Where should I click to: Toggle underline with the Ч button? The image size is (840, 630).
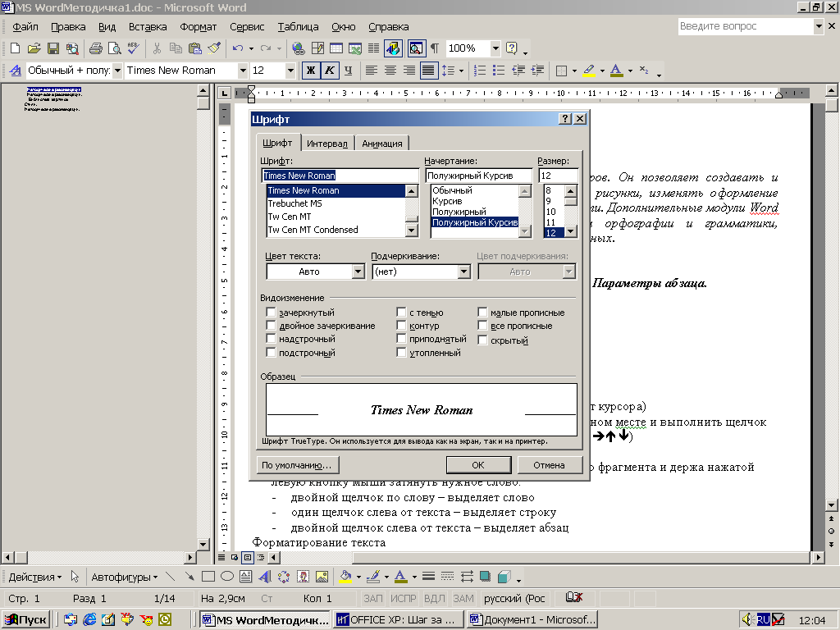(x=348, y=71)
